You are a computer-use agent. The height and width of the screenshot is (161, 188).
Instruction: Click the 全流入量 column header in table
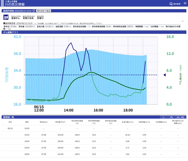127,122
